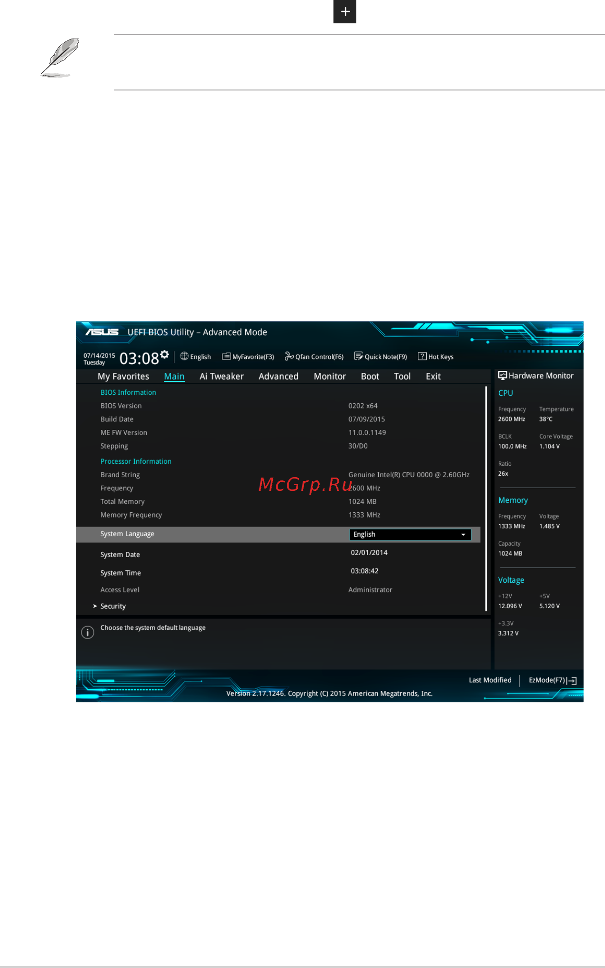Click the MyFavorite list icon

click(226, 357)
